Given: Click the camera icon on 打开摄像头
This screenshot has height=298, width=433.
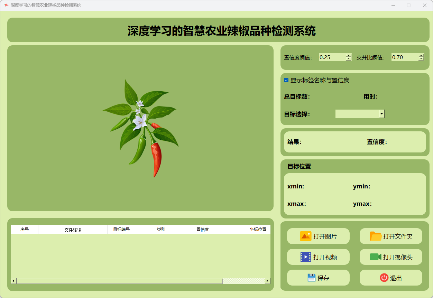Looking at the screenshot, I should click(x=376, y=257).
